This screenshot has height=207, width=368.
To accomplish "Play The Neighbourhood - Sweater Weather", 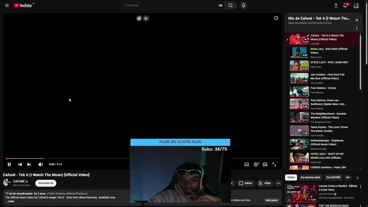I will point(322,117).
